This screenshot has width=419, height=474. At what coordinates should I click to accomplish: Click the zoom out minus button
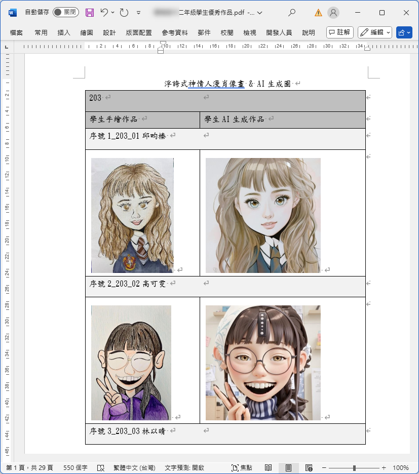(324, 467)
